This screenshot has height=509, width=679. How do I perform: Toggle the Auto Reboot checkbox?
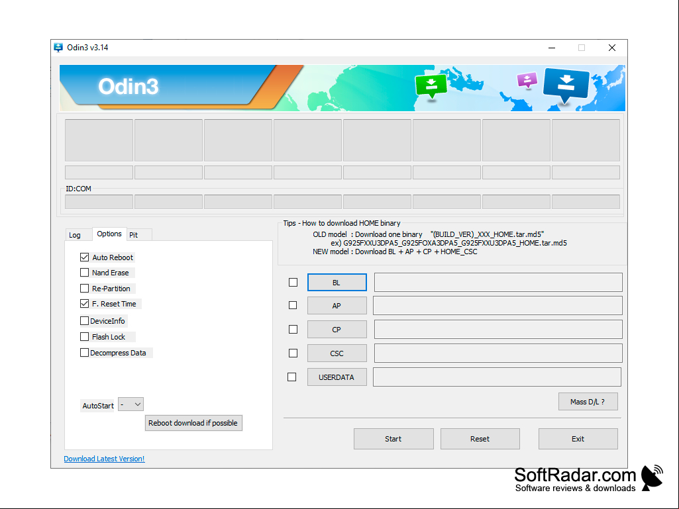(x=84, y=257)
